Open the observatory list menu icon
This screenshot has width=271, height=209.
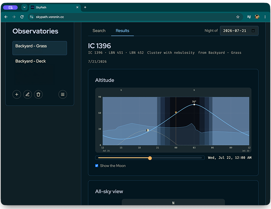(63, 95)
